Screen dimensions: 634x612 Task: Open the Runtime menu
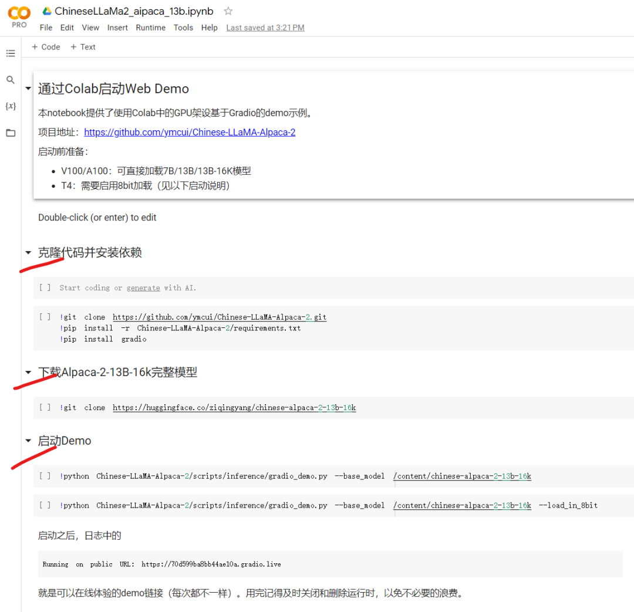tap(150, 28)
